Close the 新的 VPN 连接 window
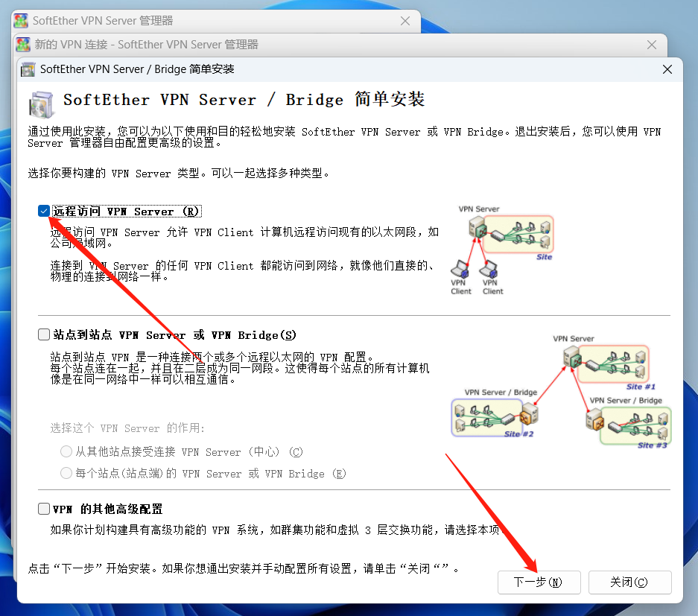The height and width of the screenshot is (616, 698). pos(652,45)
